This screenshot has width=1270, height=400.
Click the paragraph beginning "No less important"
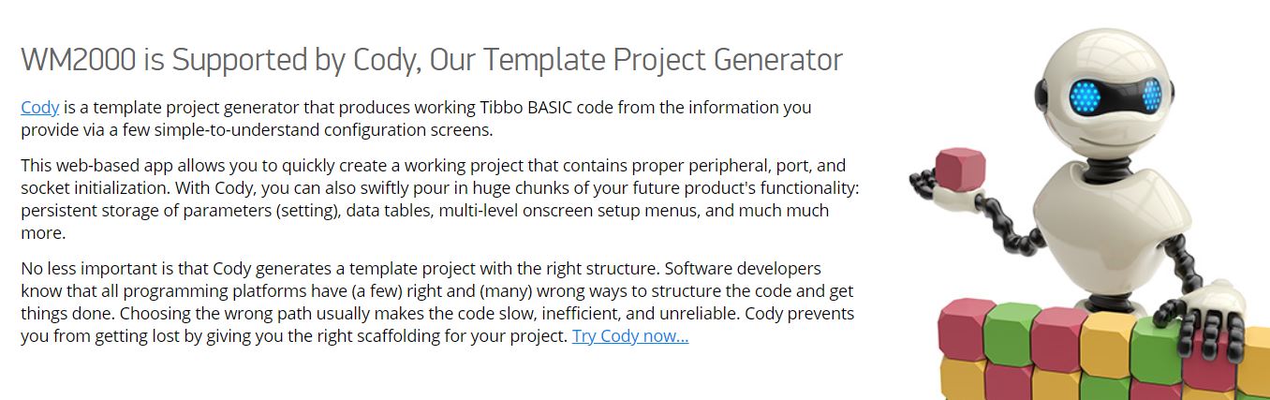(437, 302)
